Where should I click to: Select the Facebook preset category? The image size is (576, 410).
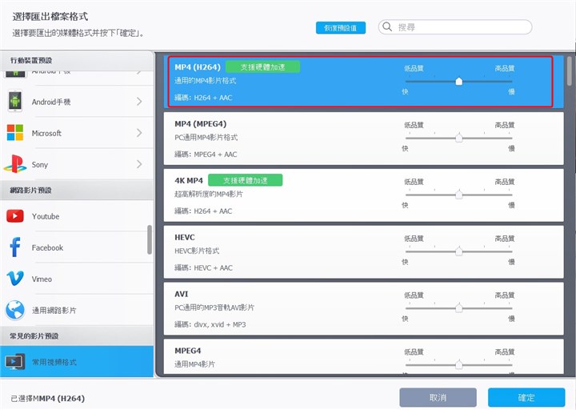(77, 247)
